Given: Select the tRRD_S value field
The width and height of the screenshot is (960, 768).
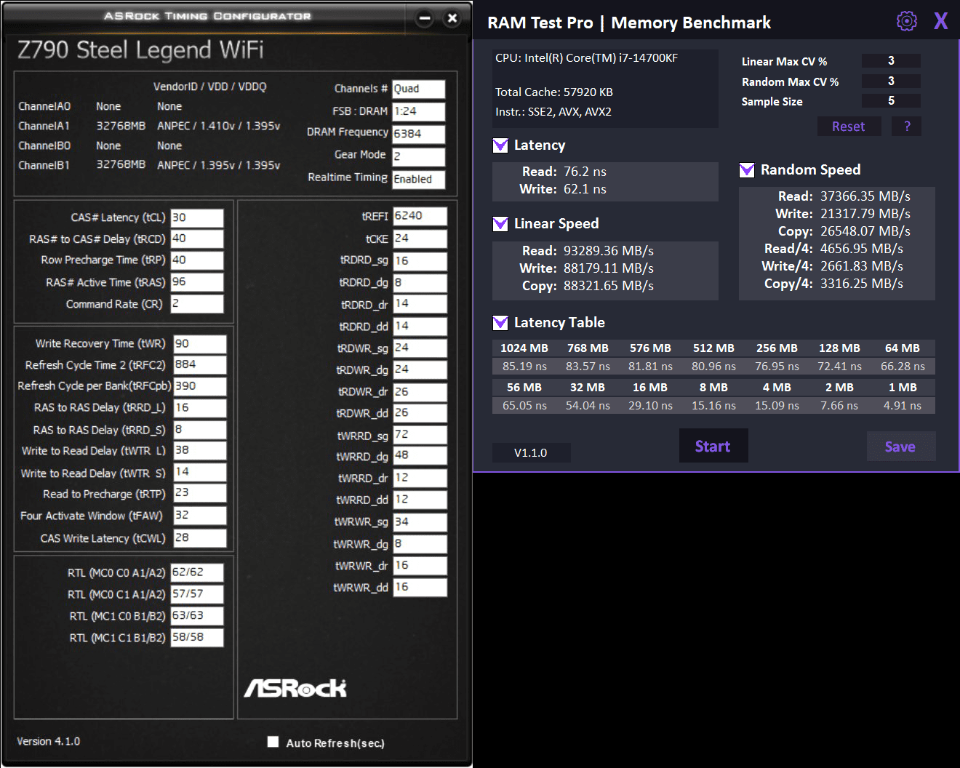Looking at the screenshot, I should (200, 430).
